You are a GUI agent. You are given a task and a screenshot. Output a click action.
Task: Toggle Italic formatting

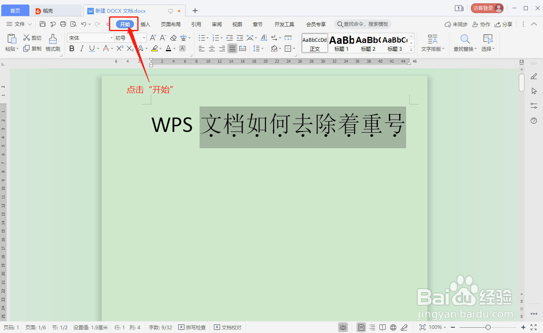tap(82, 49)
